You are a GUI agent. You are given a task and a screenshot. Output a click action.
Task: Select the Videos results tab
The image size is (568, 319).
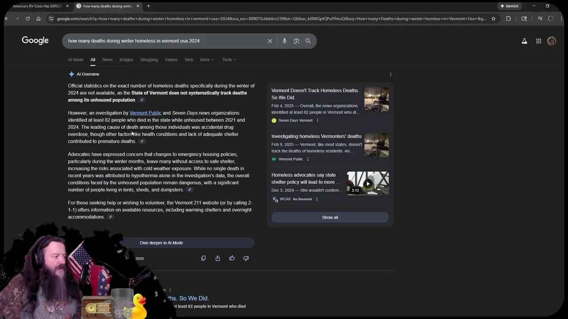click(171, 60)
